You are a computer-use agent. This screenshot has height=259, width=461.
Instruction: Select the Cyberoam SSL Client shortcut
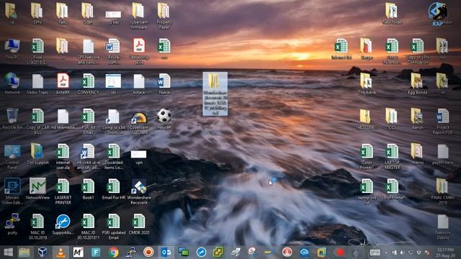coord(139,123)
